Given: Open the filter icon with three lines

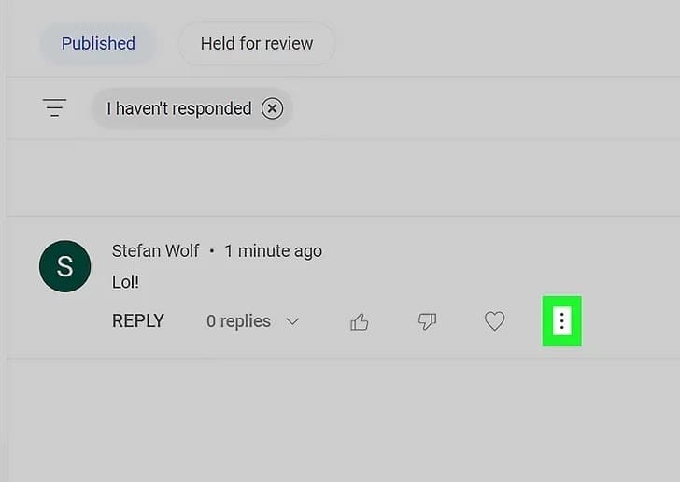Looking at the screenshot, I should (55, 108).
